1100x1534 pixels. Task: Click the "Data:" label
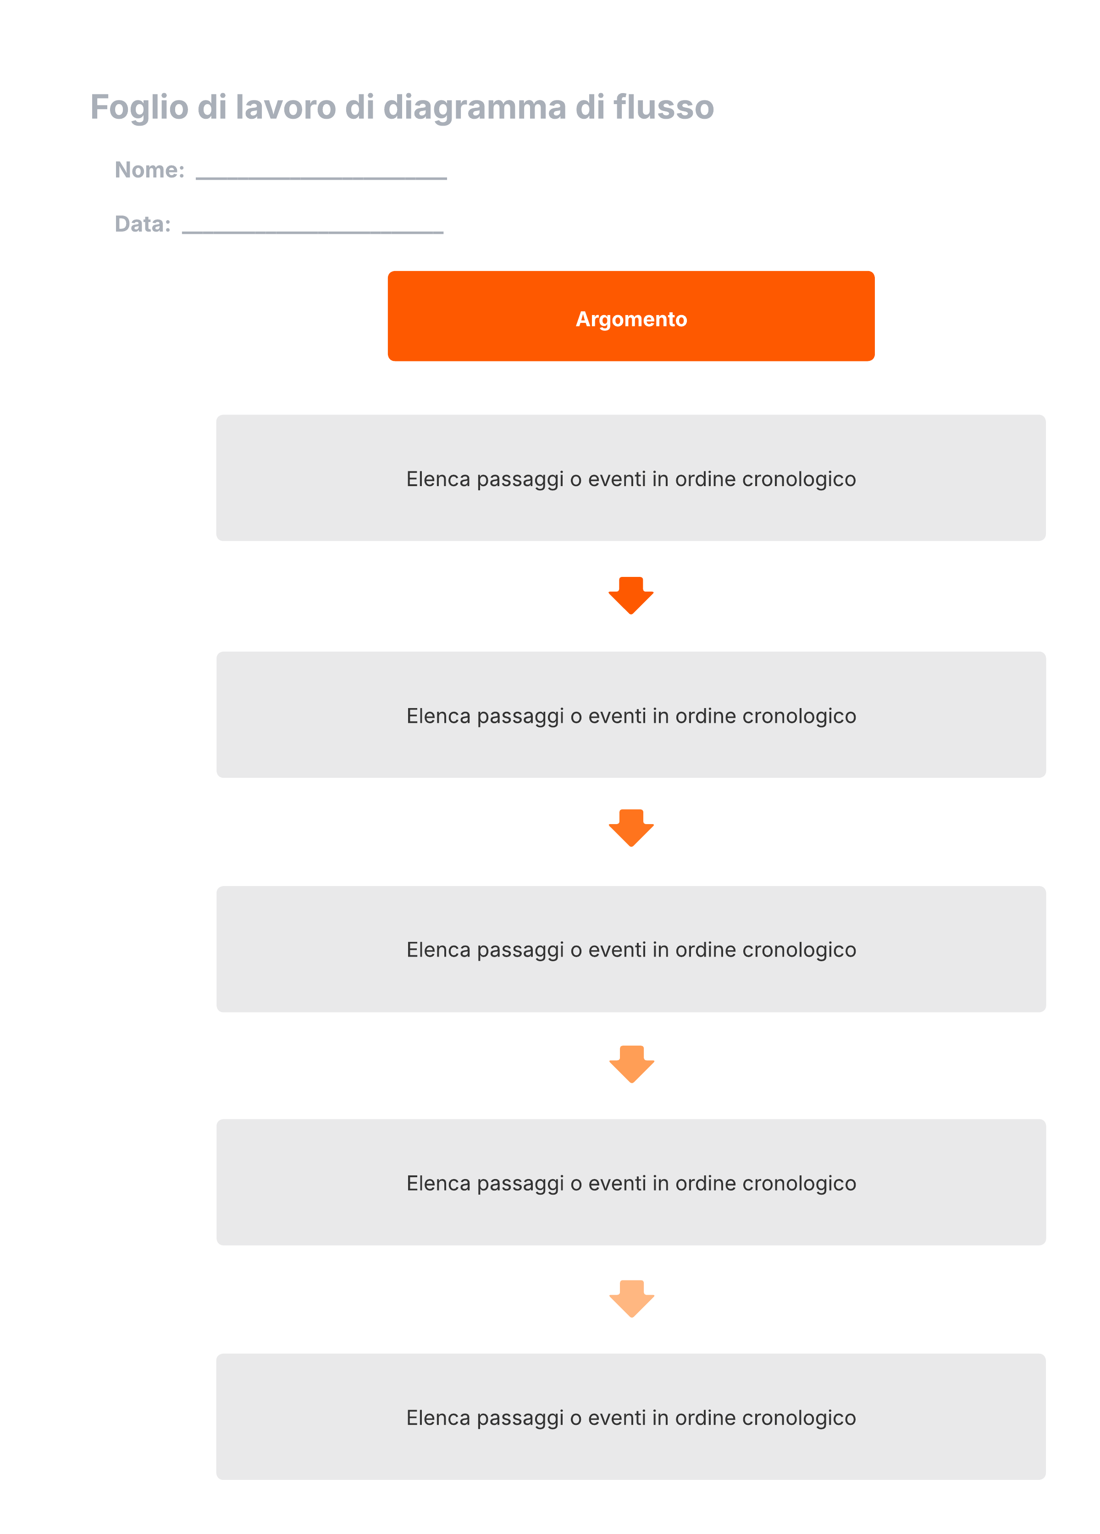click(143, 224)
